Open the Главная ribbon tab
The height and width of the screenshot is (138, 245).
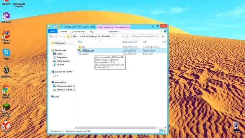coord(64,31)
